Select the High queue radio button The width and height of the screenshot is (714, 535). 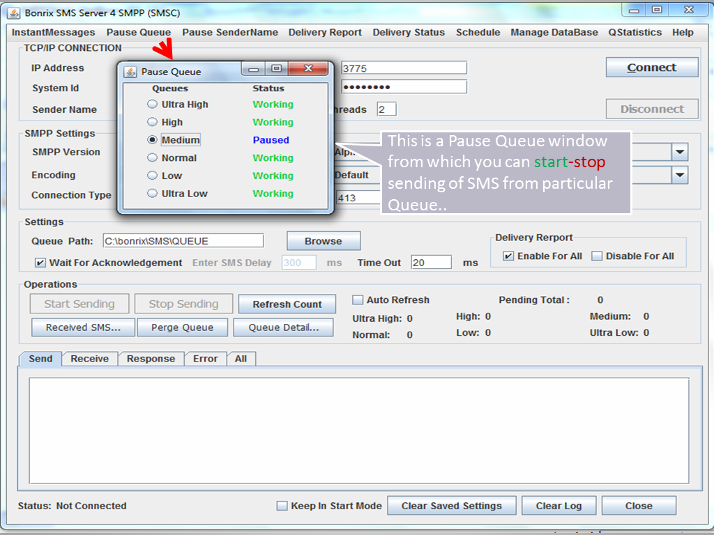point(152,122)
